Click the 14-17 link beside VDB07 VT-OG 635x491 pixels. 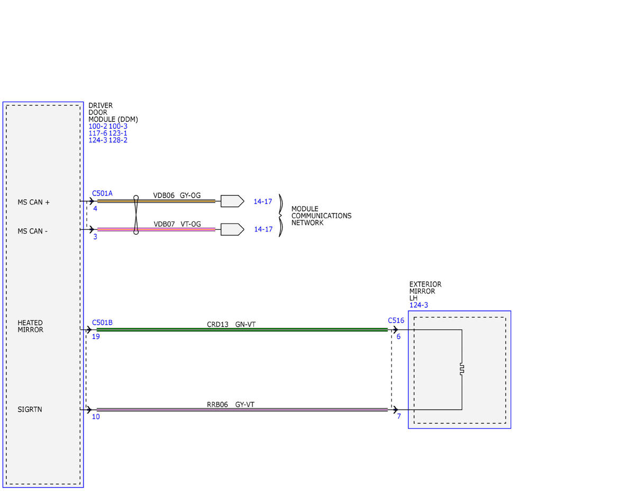pos(263,229)
